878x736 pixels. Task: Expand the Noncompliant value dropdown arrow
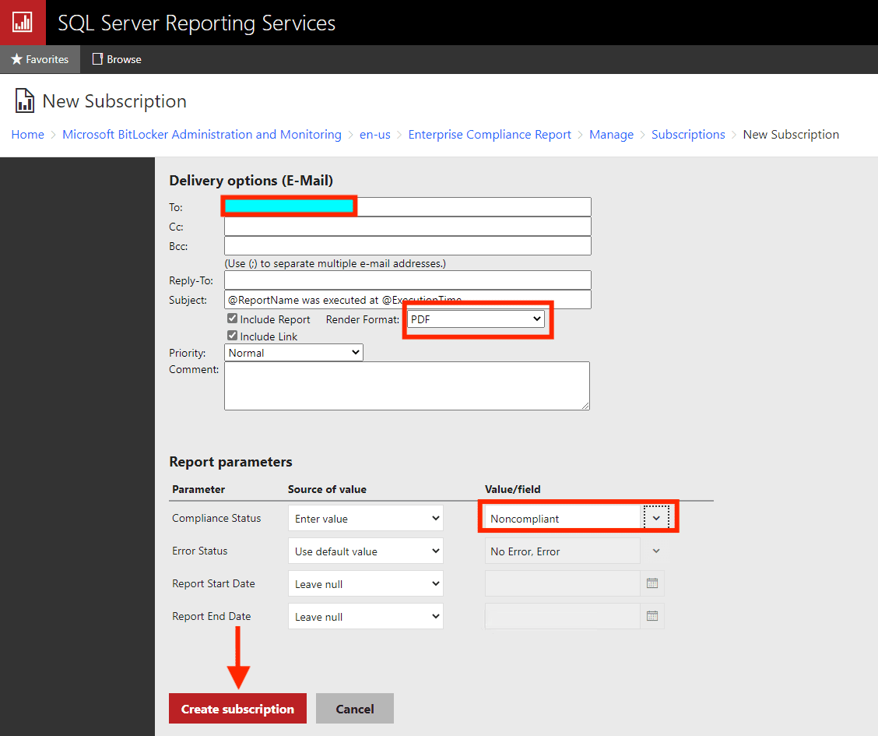656,519
